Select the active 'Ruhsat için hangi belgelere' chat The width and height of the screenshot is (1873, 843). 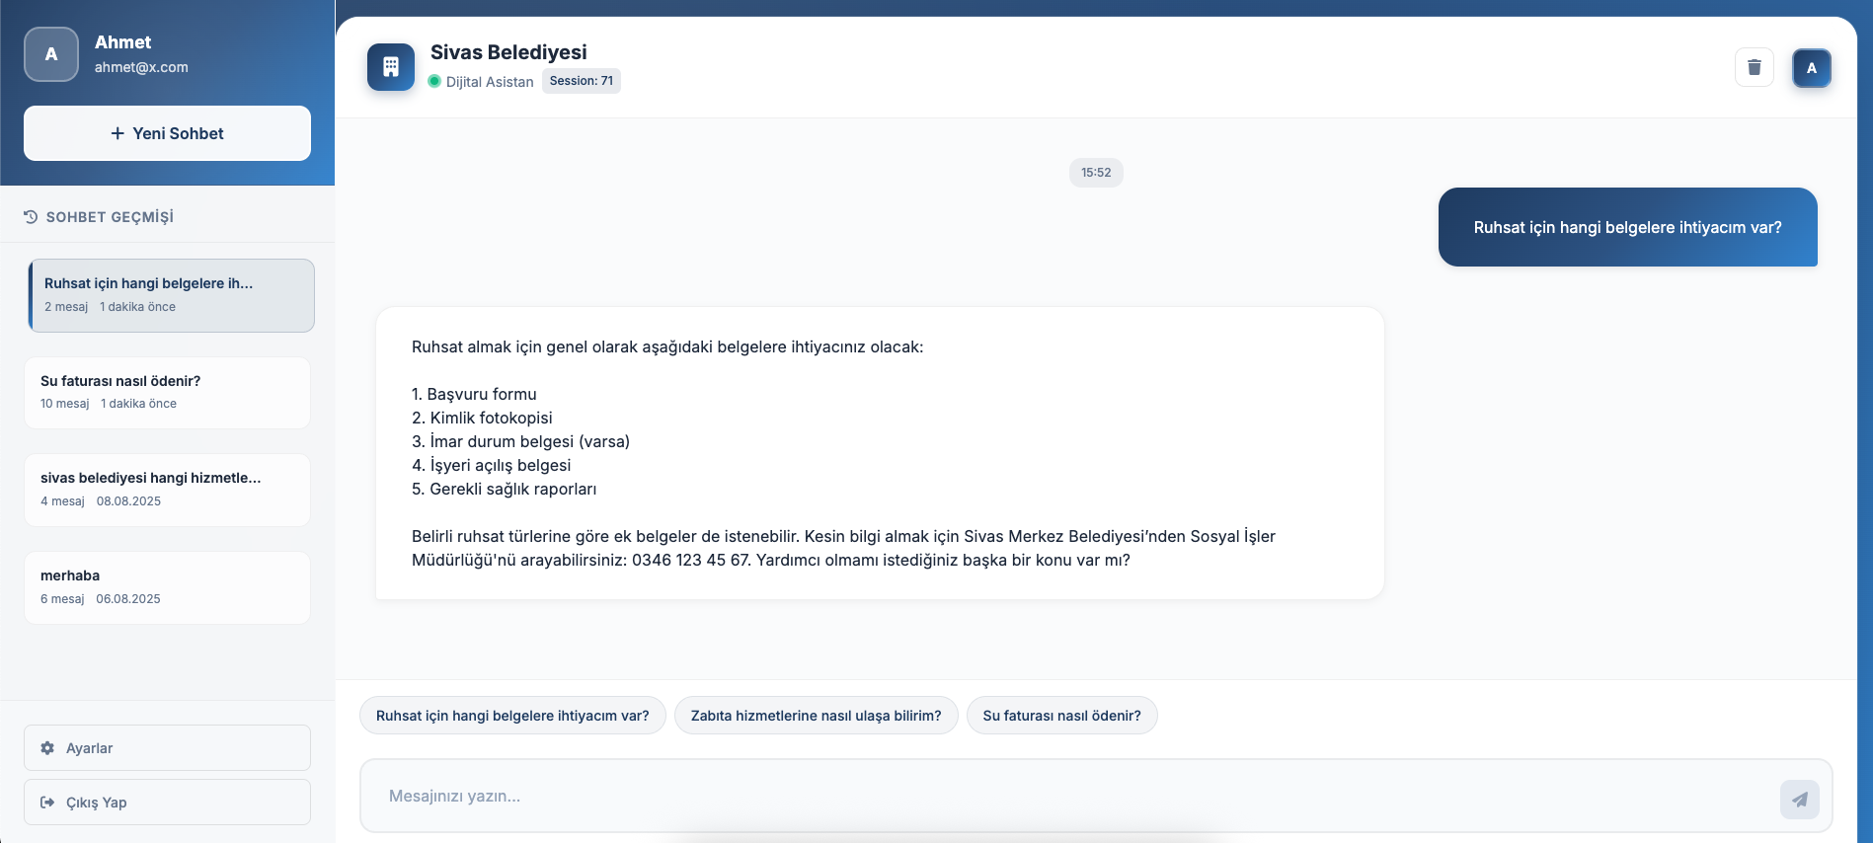[x=171, y=295]
